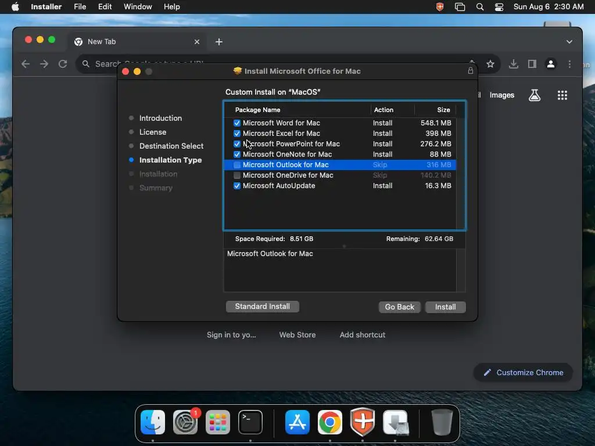Open Control Center in menu bar
Viewport: 595px width, 446px height.
click(499, 6)
